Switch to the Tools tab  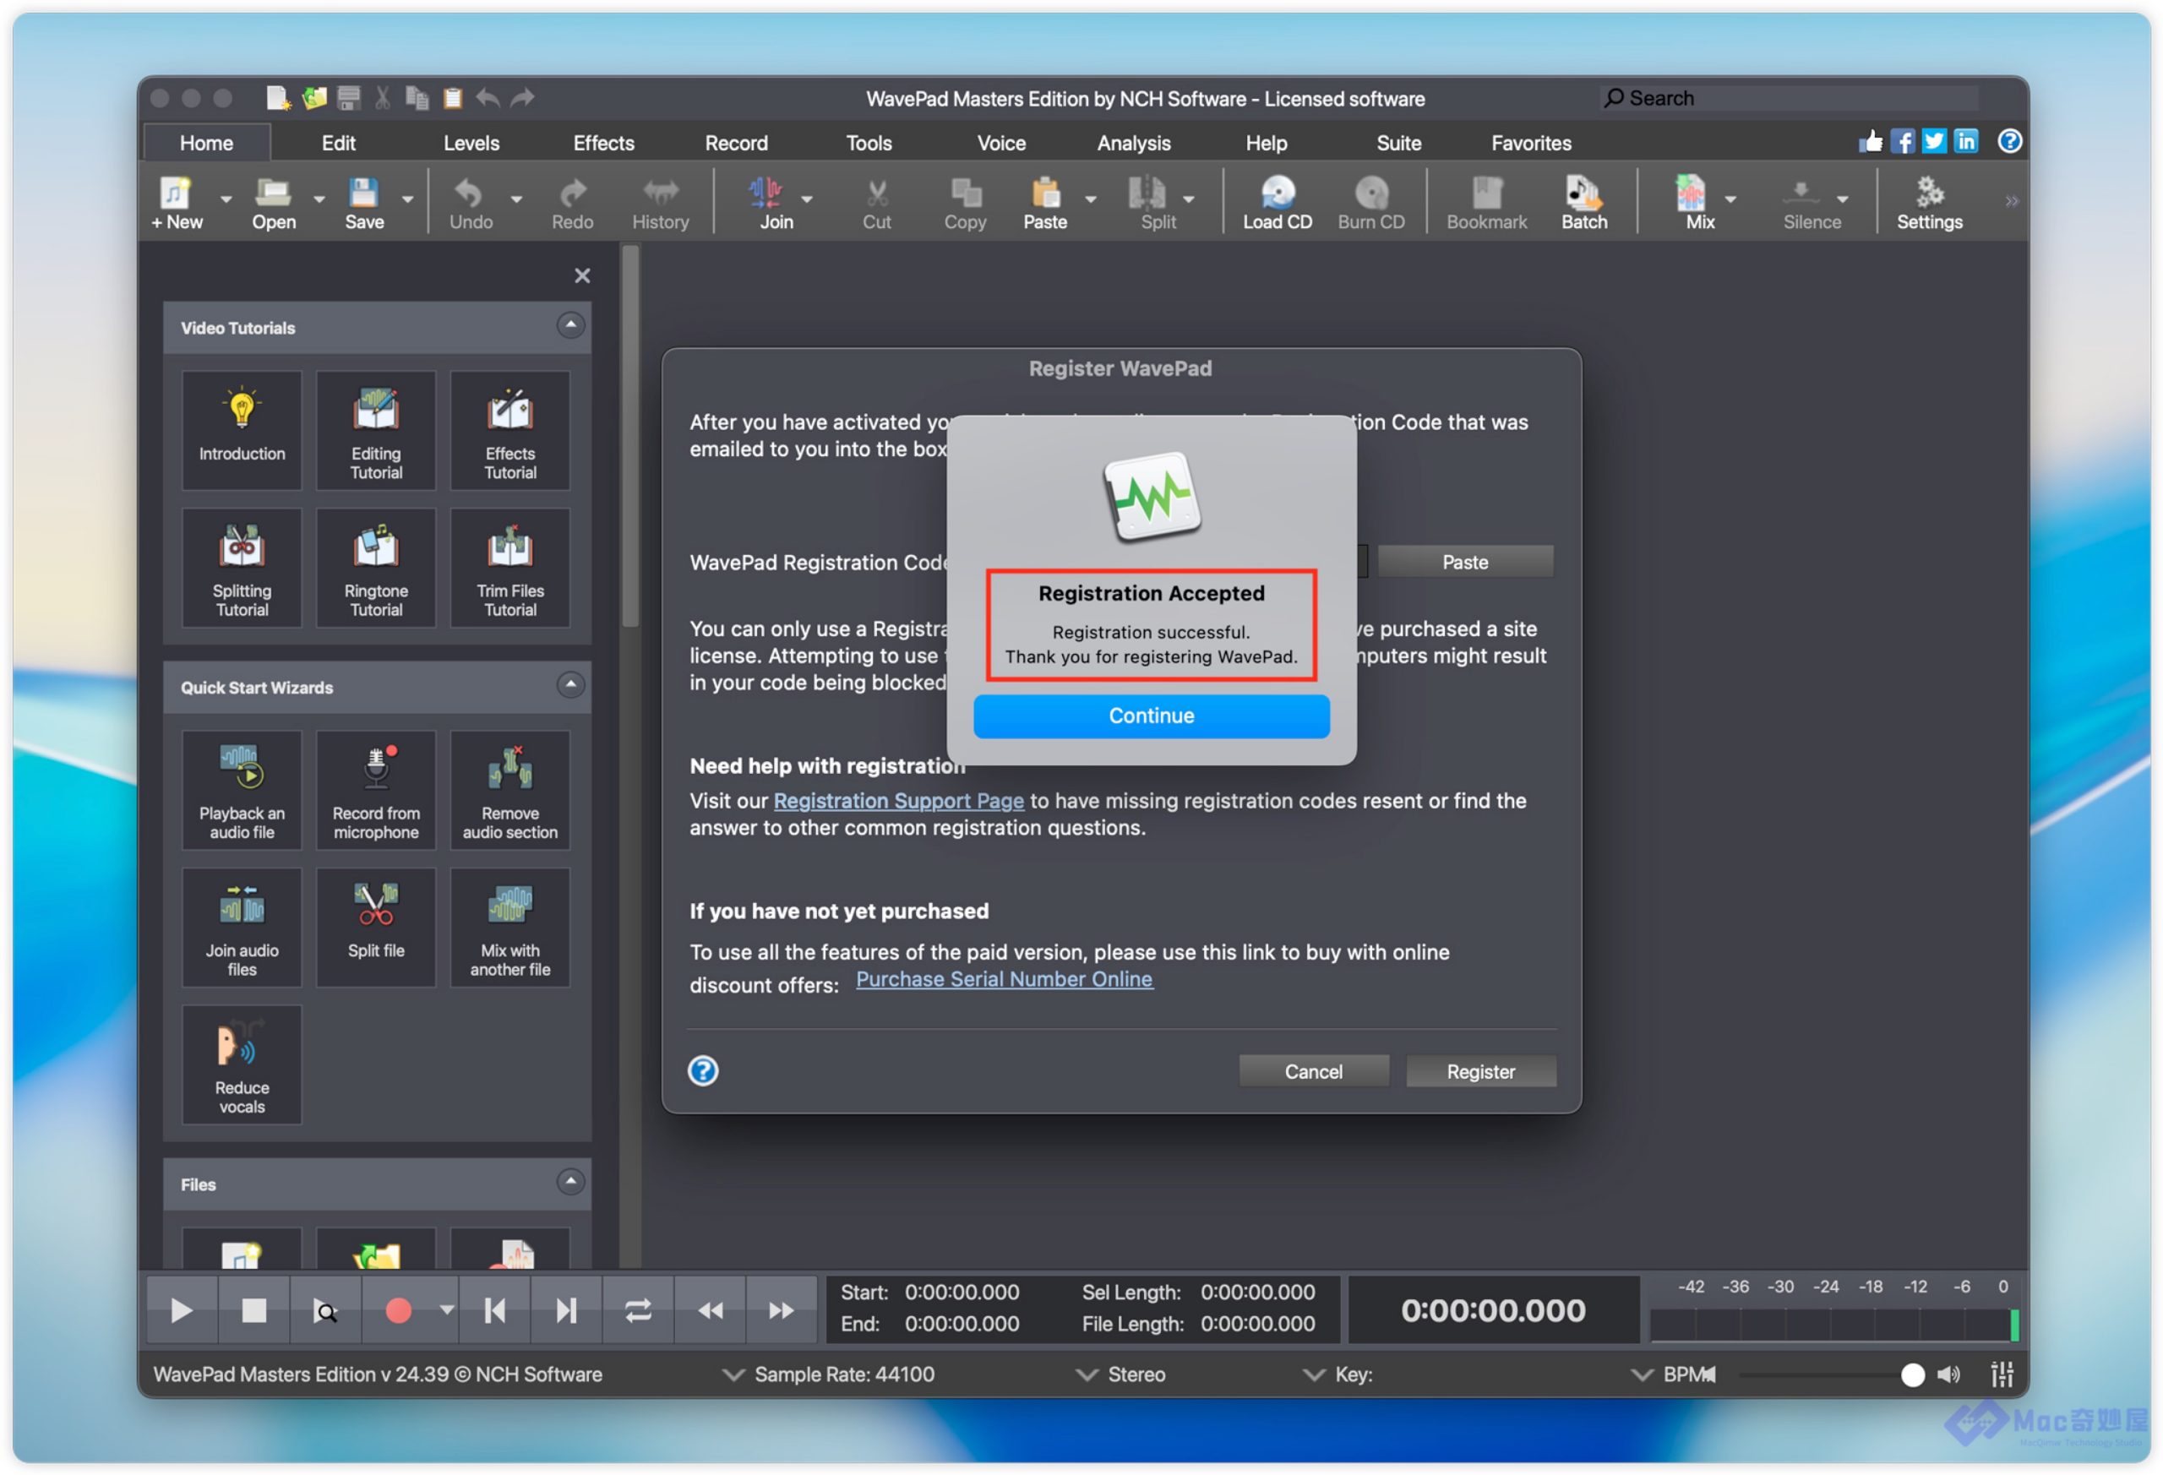(869, 144)
